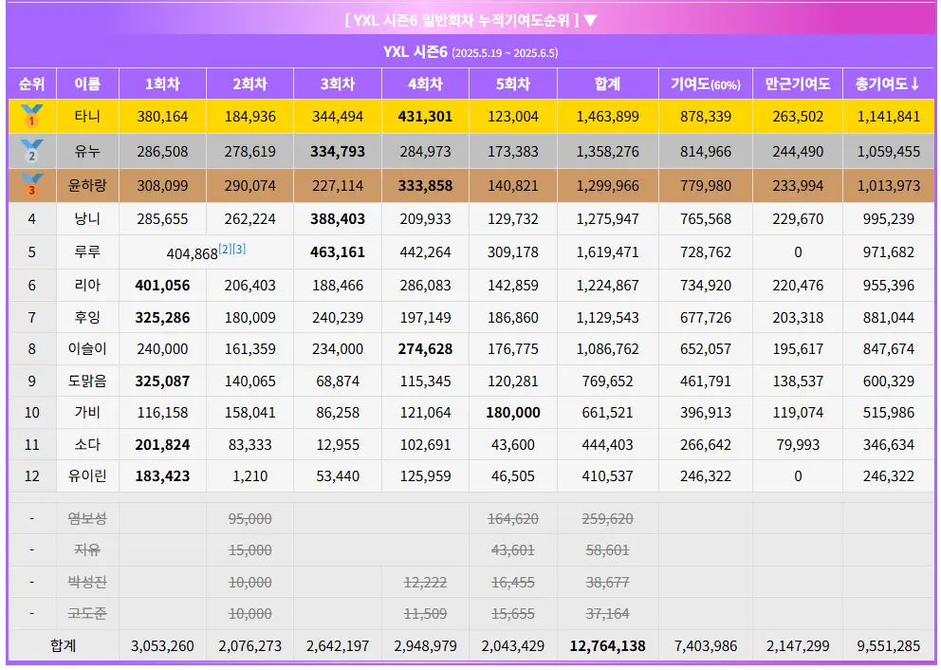
Task: Click the 만근기여도 total 2,147,299
Action: point(798,646)
